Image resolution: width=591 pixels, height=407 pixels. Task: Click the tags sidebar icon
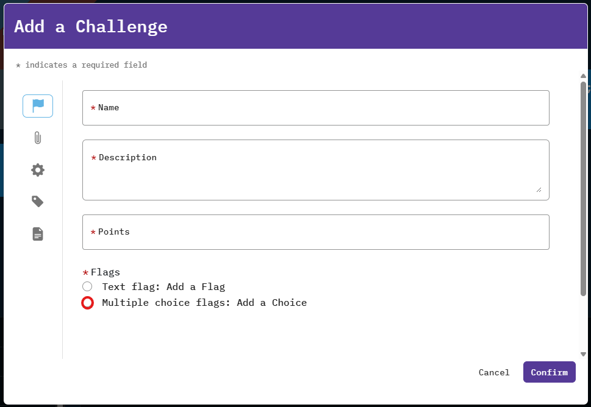pos(38,201)
